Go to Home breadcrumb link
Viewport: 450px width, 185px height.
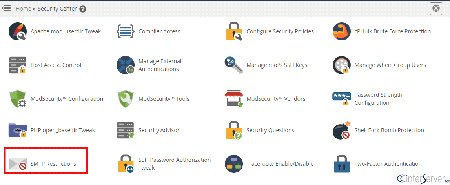click(23, 9)
